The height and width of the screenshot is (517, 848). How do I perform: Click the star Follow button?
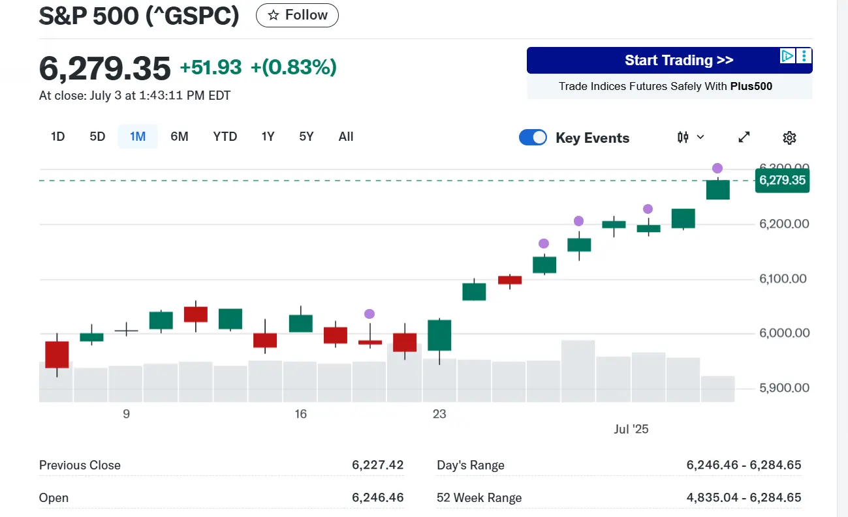(x=297, y=15)
